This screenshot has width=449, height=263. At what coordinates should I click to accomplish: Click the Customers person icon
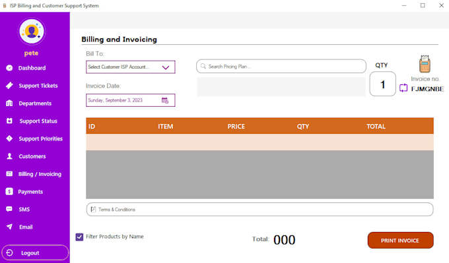(x=9, y=156)
